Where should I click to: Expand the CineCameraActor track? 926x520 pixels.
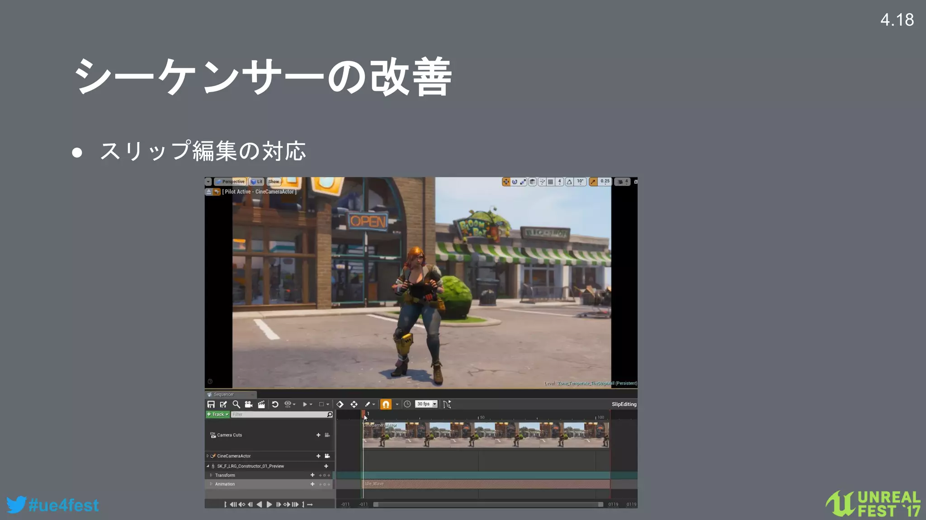(x=208, y=456)
